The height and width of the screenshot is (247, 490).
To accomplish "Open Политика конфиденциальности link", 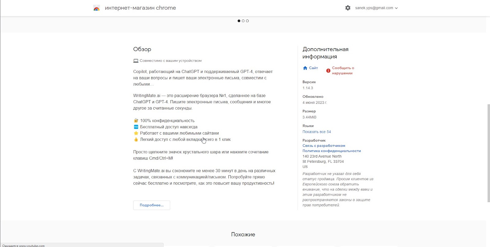I will pos(332,151).
